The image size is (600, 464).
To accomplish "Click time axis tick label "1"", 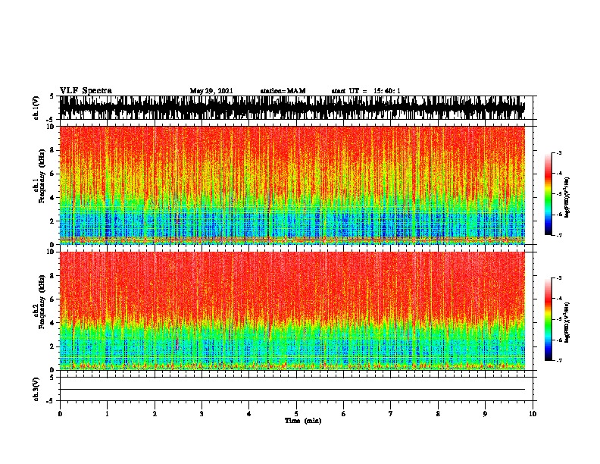I will coord(107,414).
